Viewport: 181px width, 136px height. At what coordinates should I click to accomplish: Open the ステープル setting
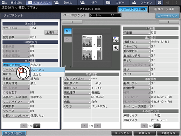[137, 47]
